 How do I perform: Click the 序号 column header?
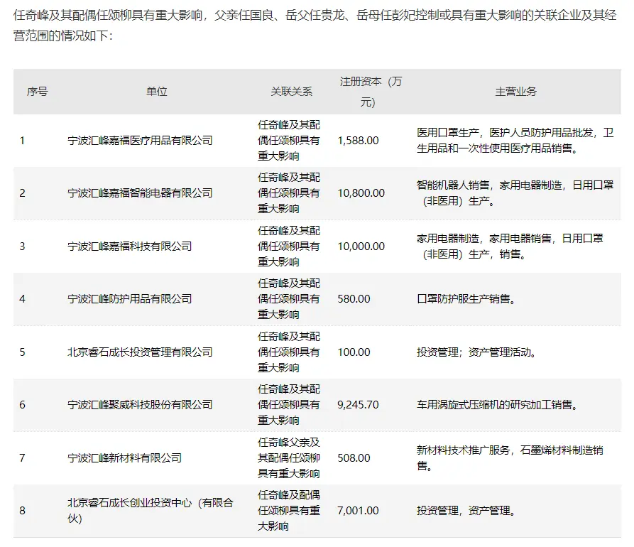(x=37, y=92)
